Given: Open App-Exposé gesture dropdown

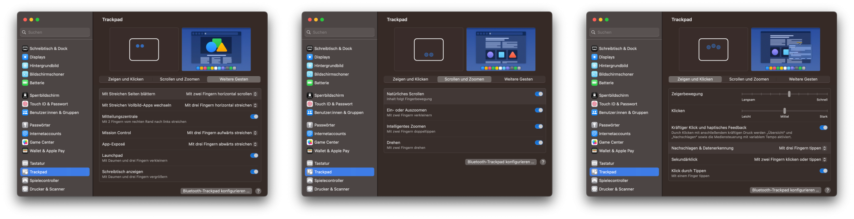Looking at the screenshot, I should point(223,144).
